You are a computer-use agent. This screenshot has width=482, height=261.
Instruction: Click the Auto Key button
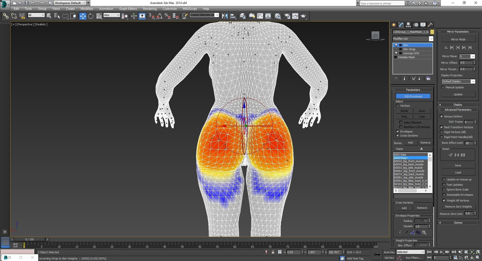point(389,252)
